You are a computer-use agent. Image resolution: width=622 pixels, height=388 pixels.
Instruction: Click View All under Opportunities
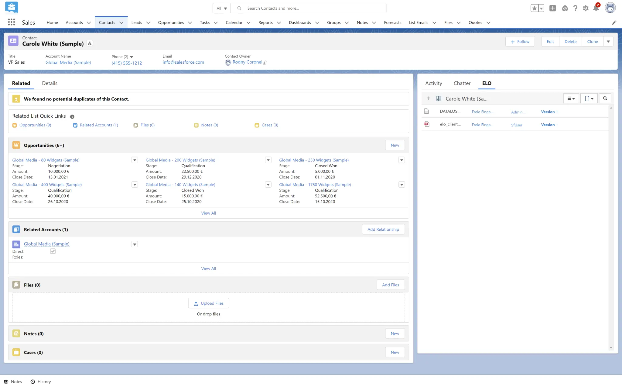coord(208,213)
